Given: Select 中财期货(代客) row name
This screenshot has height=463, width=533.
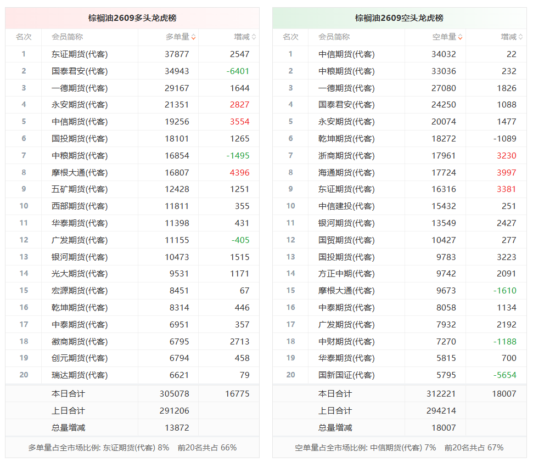Looking at the screenshot, I should point(346,342).
